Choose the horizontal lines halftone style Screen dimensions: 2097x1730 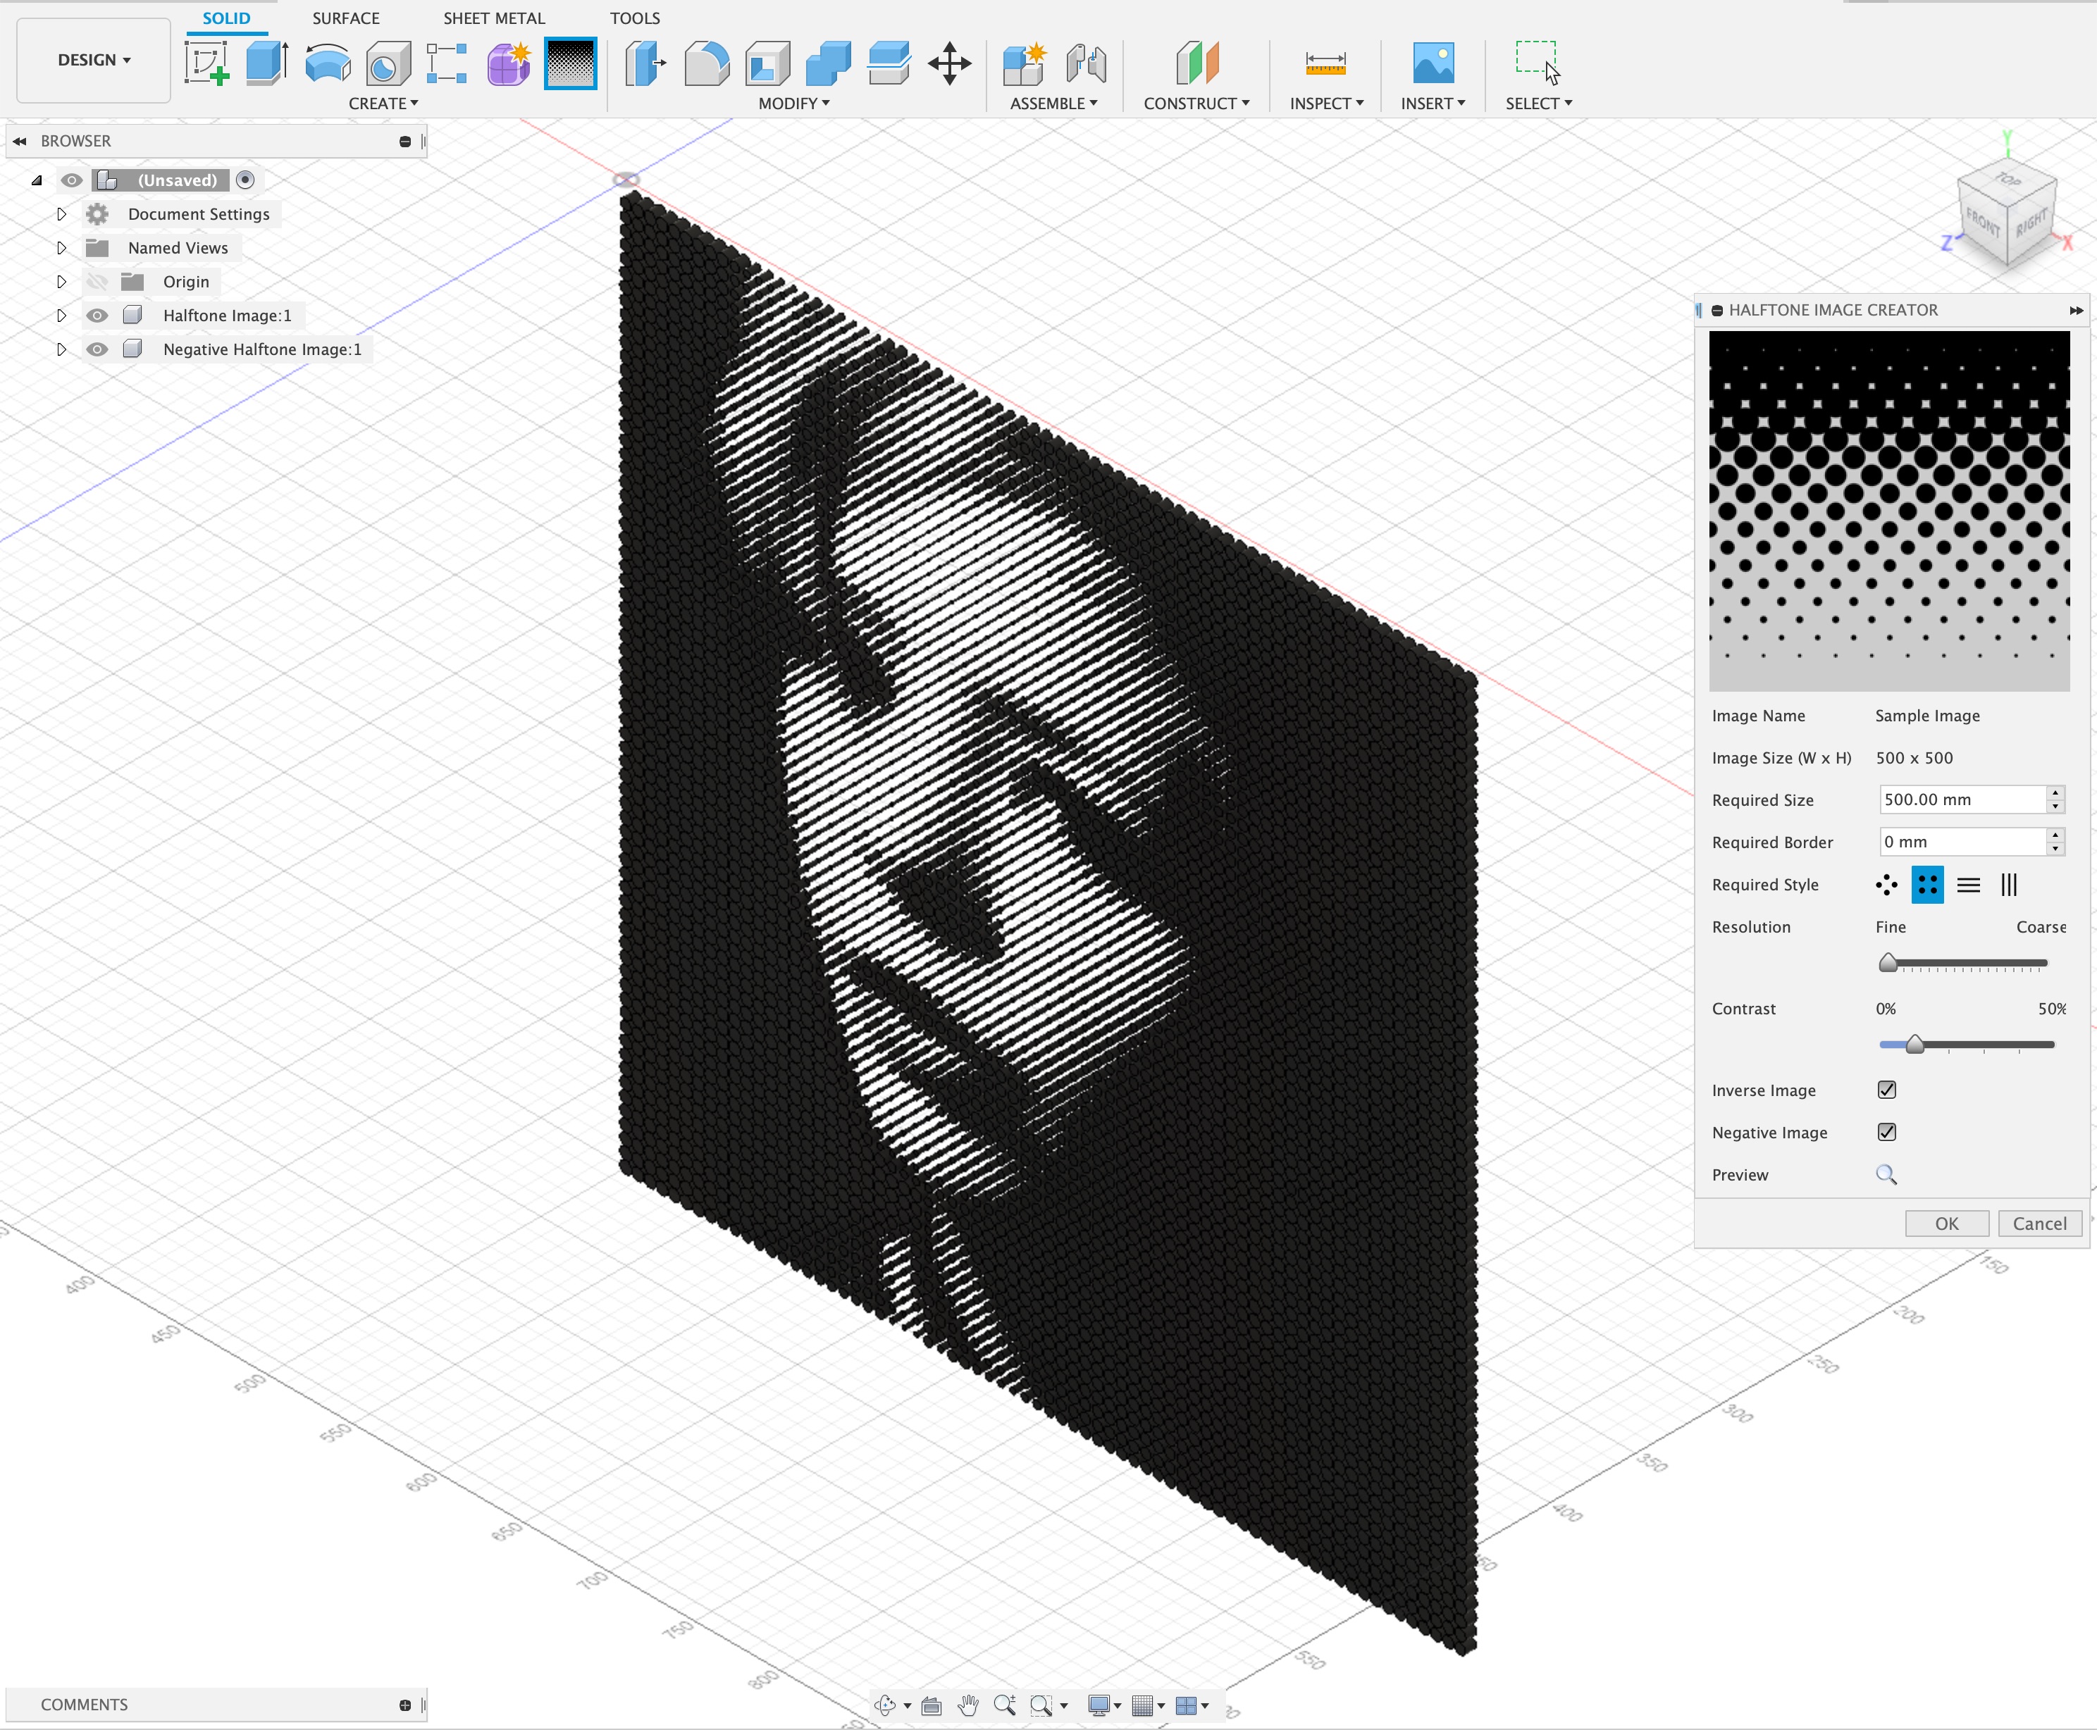click(x=1967, y=885)
